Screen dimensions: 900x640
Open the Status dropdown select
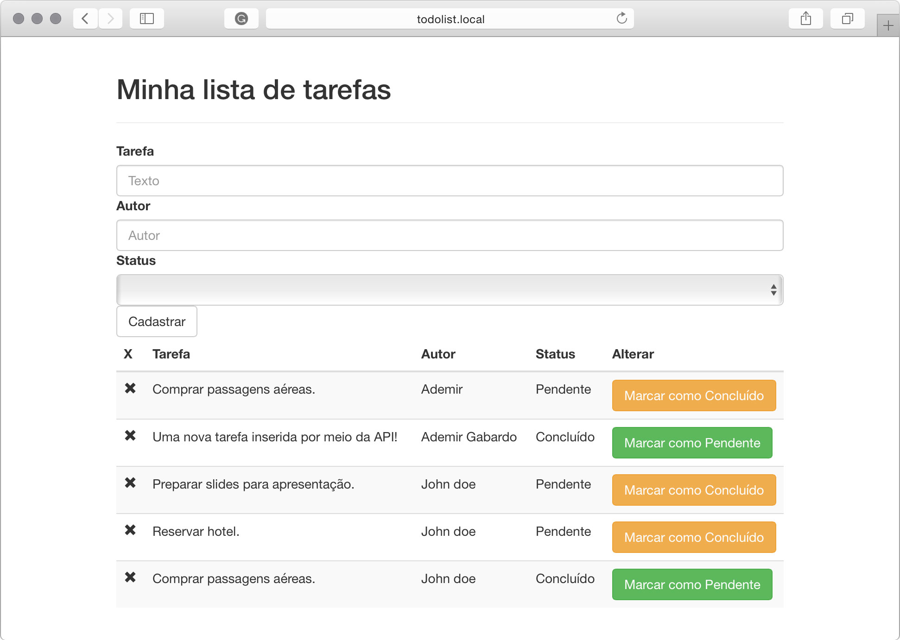(449, 290)
